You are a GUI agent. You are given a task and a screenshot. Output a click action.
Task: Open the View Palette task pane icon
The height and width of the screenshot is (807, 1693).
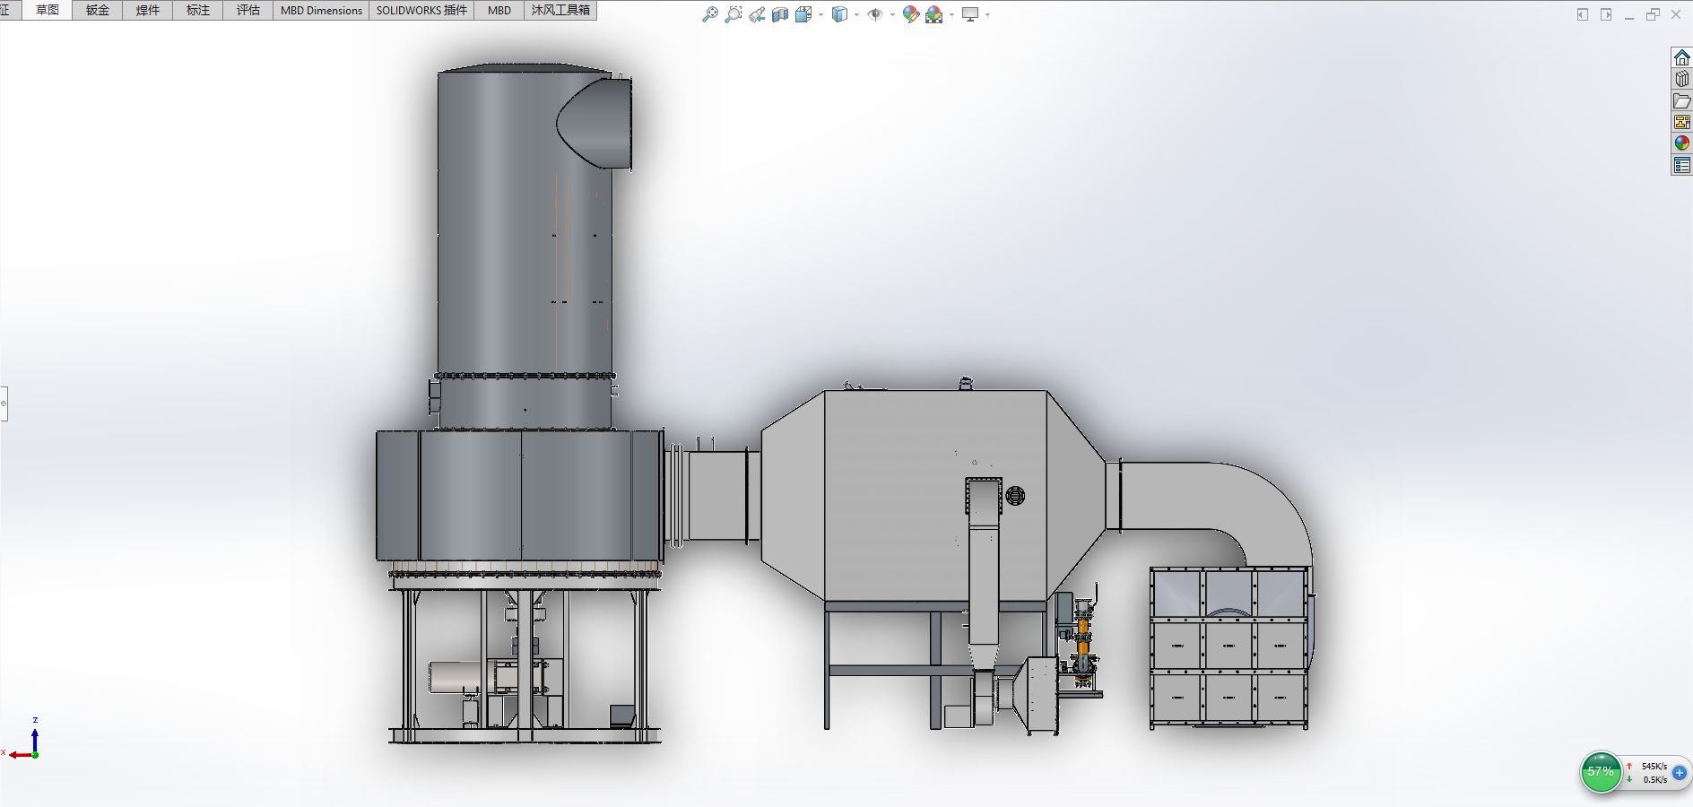coord(1681,122)
